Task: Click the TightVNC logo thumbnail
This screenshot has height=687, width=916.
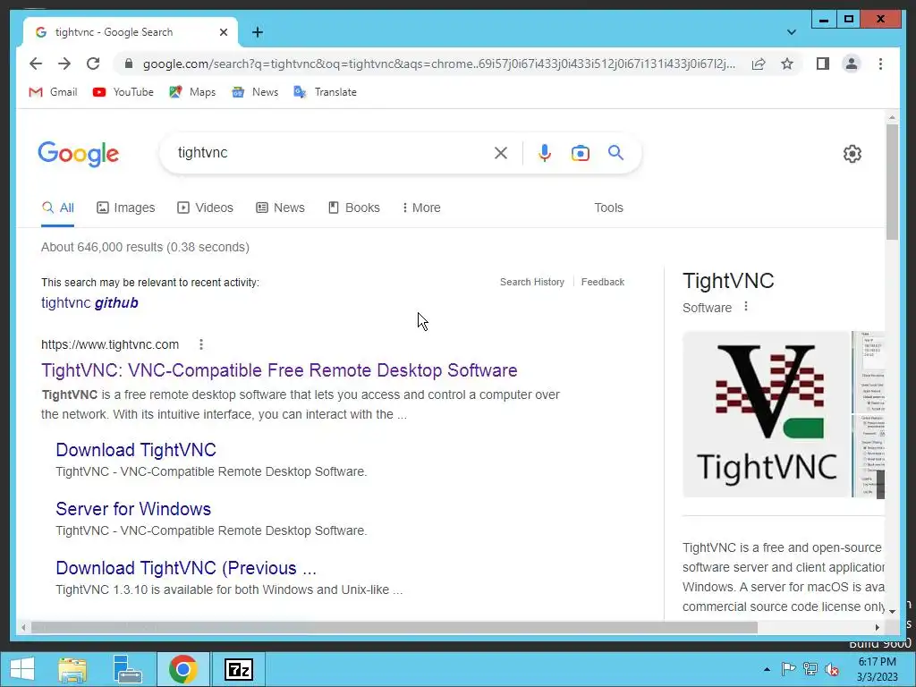Action: point(766,414)
